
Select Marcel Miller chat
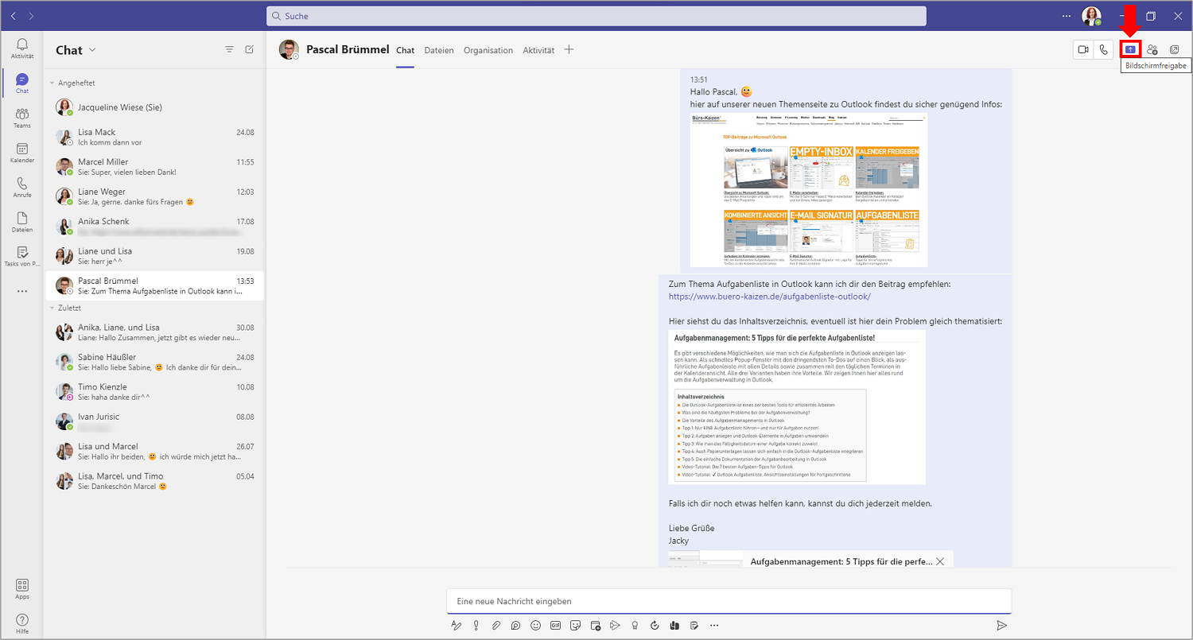coord(154,167)
